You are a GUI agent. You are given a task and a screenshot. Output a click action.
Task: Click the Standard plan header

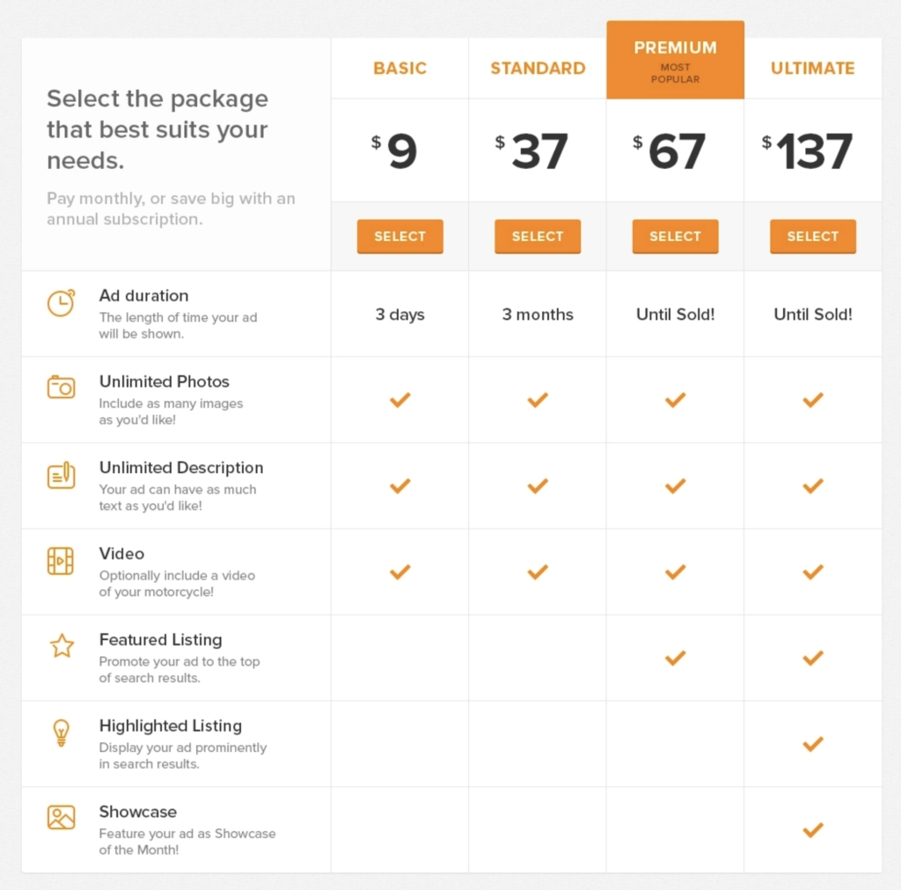click(538, 69)
